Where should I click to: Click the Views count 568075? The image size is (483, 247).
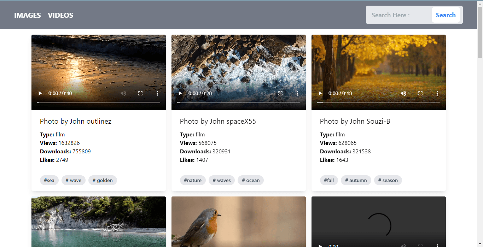(208, 143)
